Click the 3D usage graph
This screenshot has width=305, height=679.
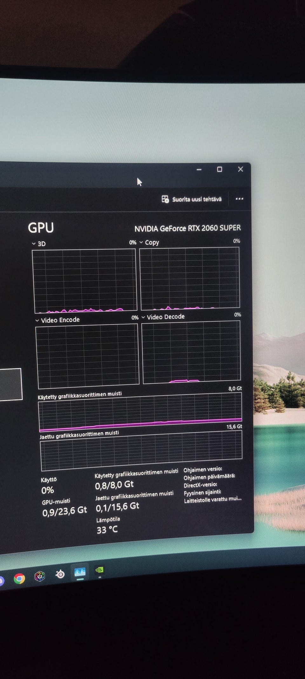(x=85, y=281)
